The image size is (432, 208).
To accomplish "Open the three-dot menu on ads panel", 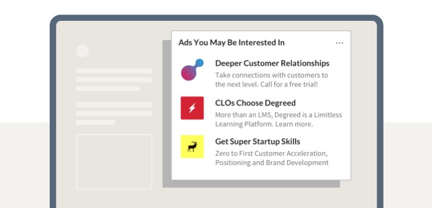I will pyautogui.click(x=340, y=43).
